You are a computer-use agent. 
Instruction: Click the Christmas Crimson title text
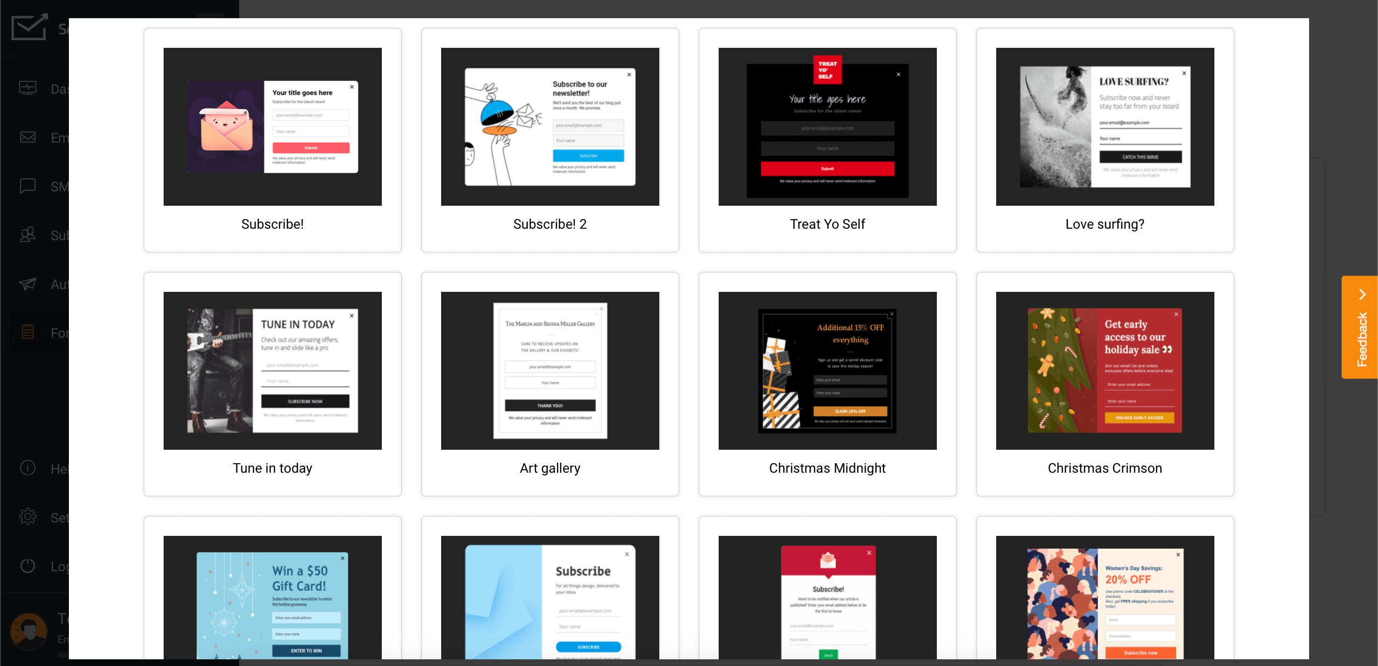tap(1105, 468)
